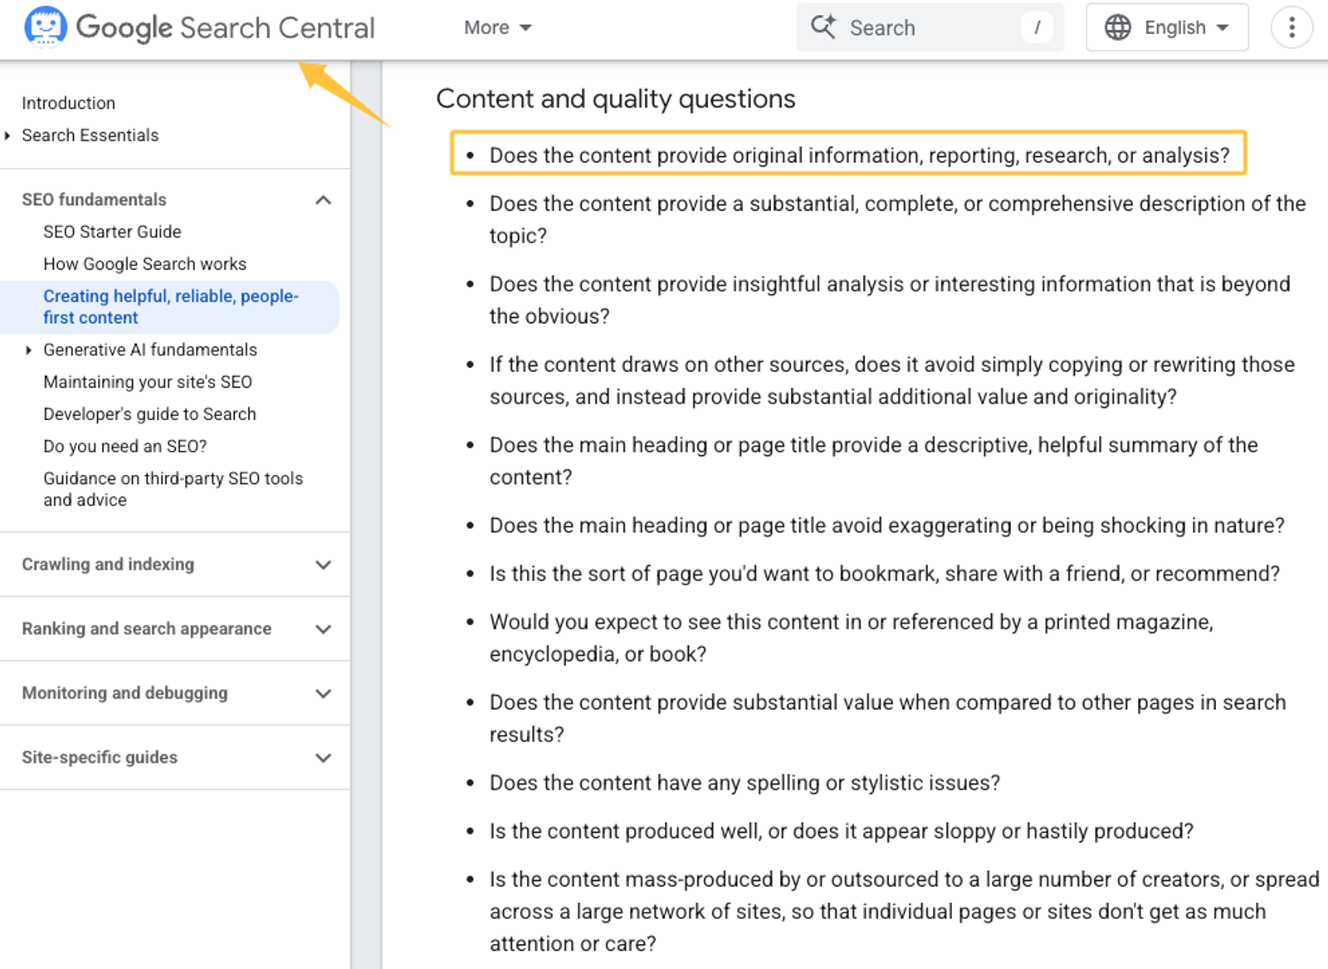Select Creating helpful, reliable, people-first content
This screenshot has width=1328, height=969.
pos(169,307)
